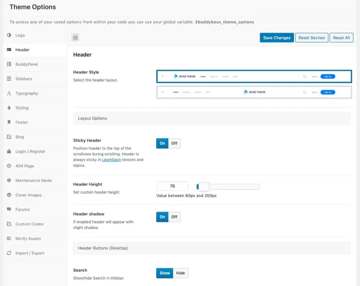The height and width of the screenshot is (286, 360).
Task: Open the BuddyPanel tab
Action: (x=35, y=64)
